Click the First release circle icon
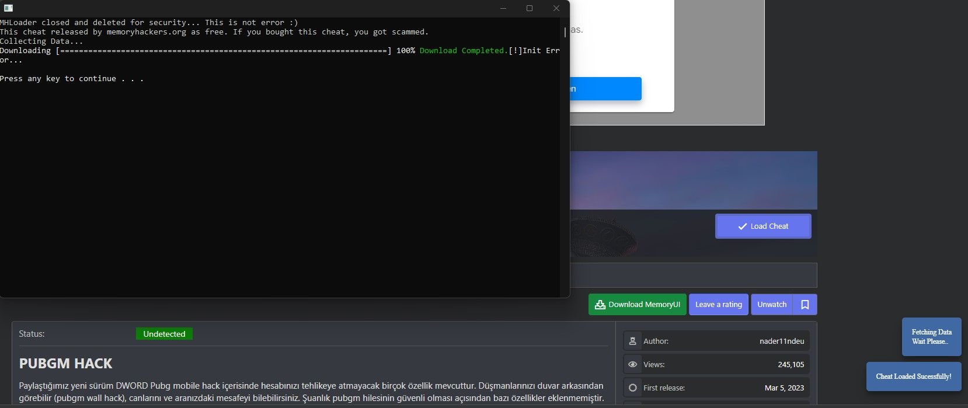 pos(632,388)
